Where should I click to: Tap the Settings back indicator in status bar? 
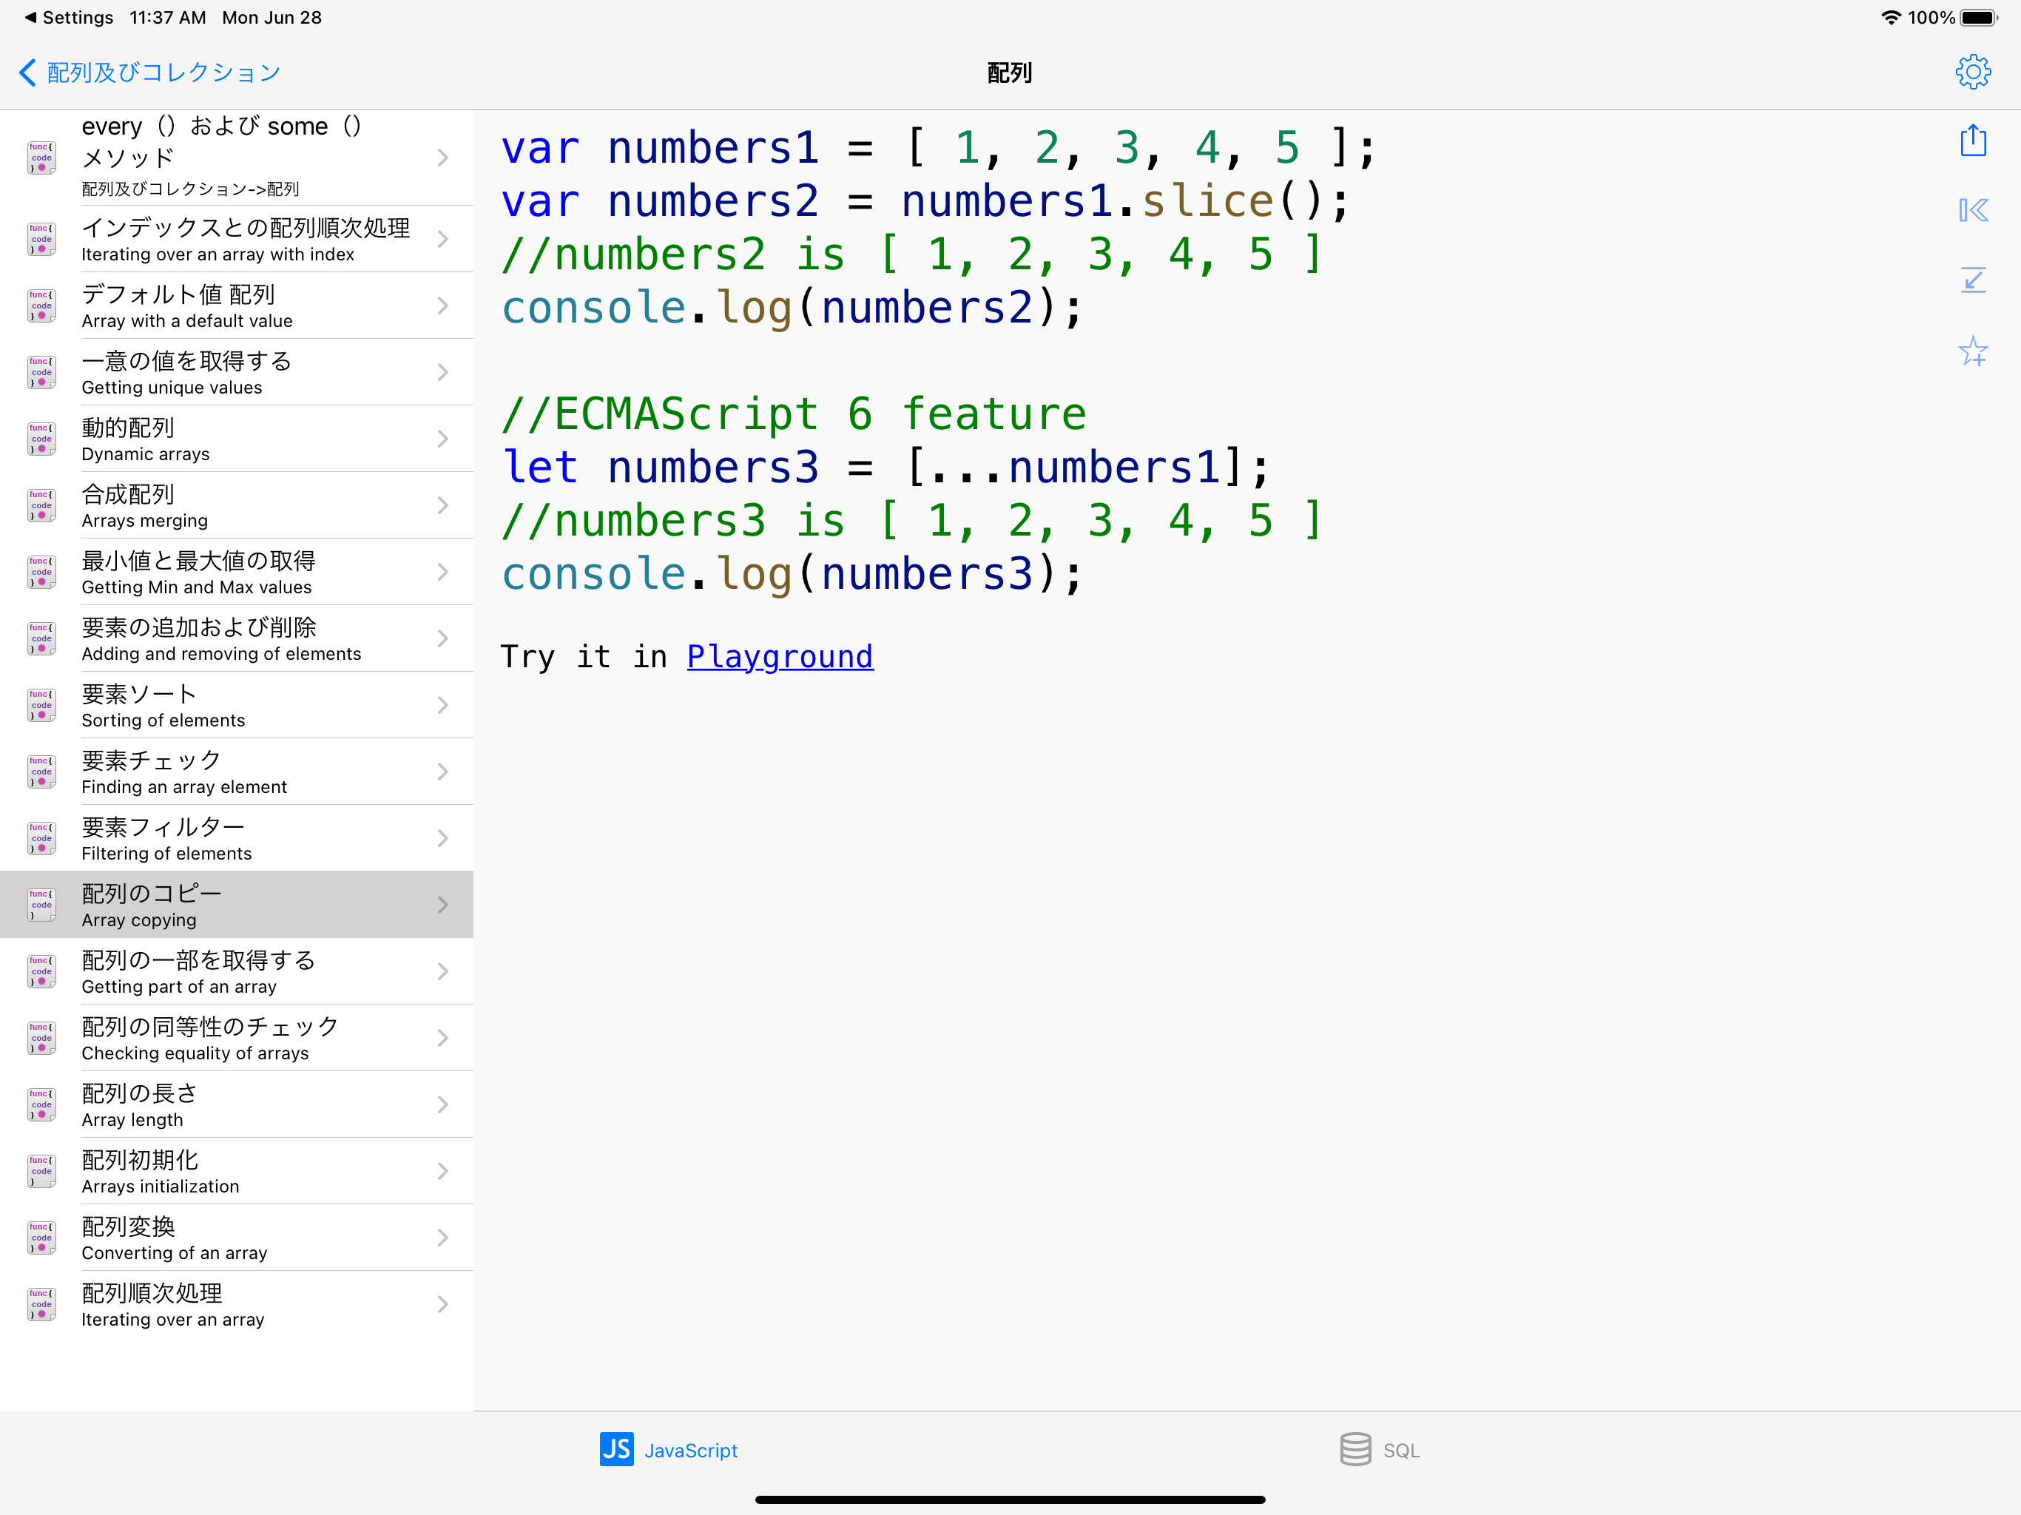69,17
